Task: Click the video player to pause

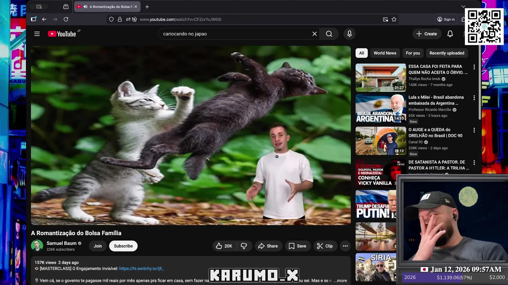Action: pos(191,135)
